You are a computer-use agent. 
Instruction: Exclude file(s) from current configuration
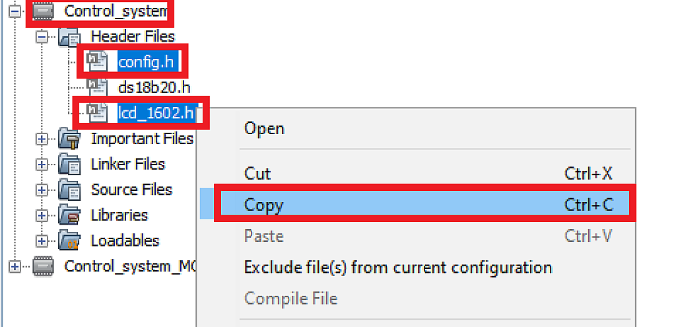tap(397, 268)
